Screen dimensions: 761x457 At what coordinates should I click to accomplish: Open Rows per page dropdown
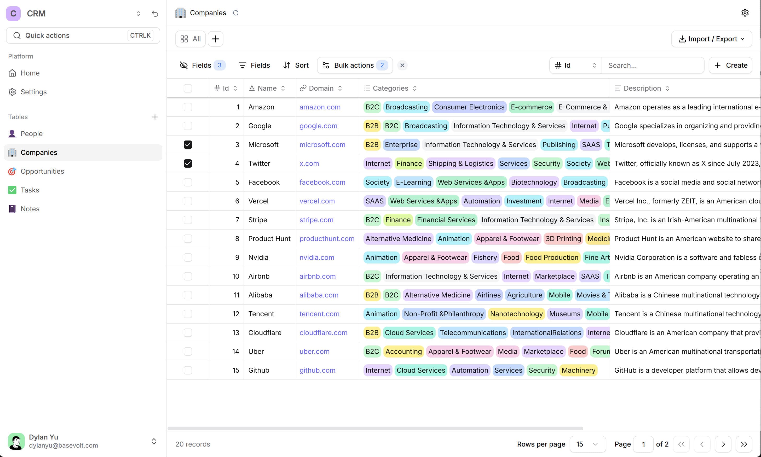click(587, 444)
